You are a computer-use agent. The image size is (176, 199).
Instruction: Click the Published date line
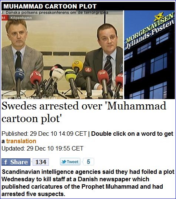(44, 134)
